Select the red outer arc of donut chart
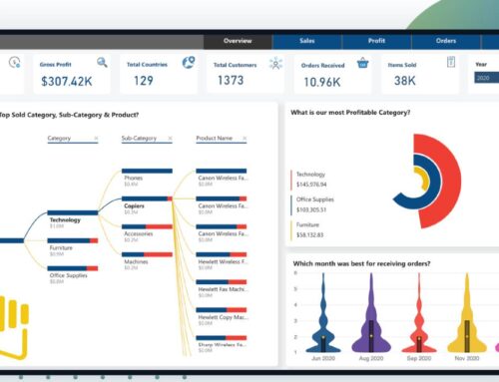The height and width of the screenshot is (382, 499). [451, 182]
